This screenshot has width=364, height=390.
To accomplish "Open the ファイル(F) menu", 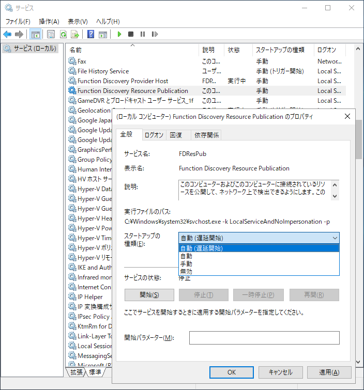I will (18, 21).
